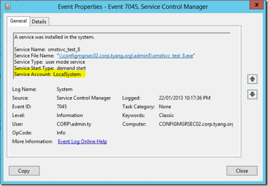Image resolution: width=268 pixels, height=186 pixels.
Task: Click the Logged date 22/01/2013 value
Action: [x=185, y=98]
